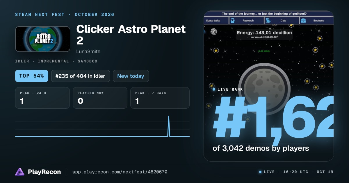This screenshot has height=183, width=349.
Task: Click the blue dot next to LIVE RANK
Action: tap(214, 89)
